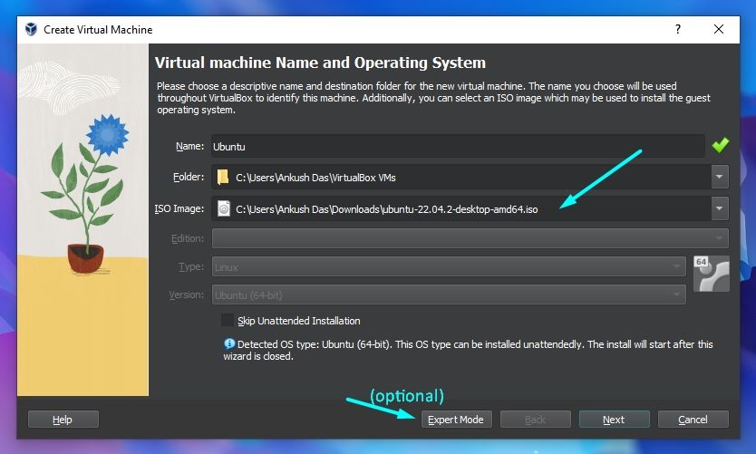The image size is (756, 454).
Task: Close the Create Virtual Machine dialog
Action: 719,29
